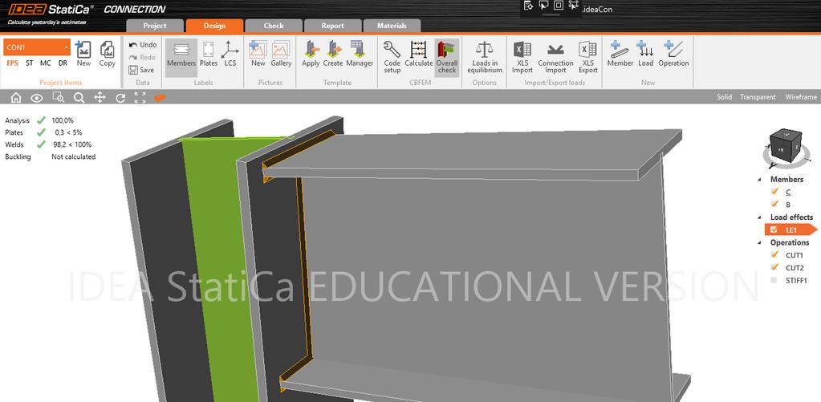Image resolution: width=821 pixels, height=402 pixels.
Task: Enable Loads in equilibrium option
Action: click(484, 58)
